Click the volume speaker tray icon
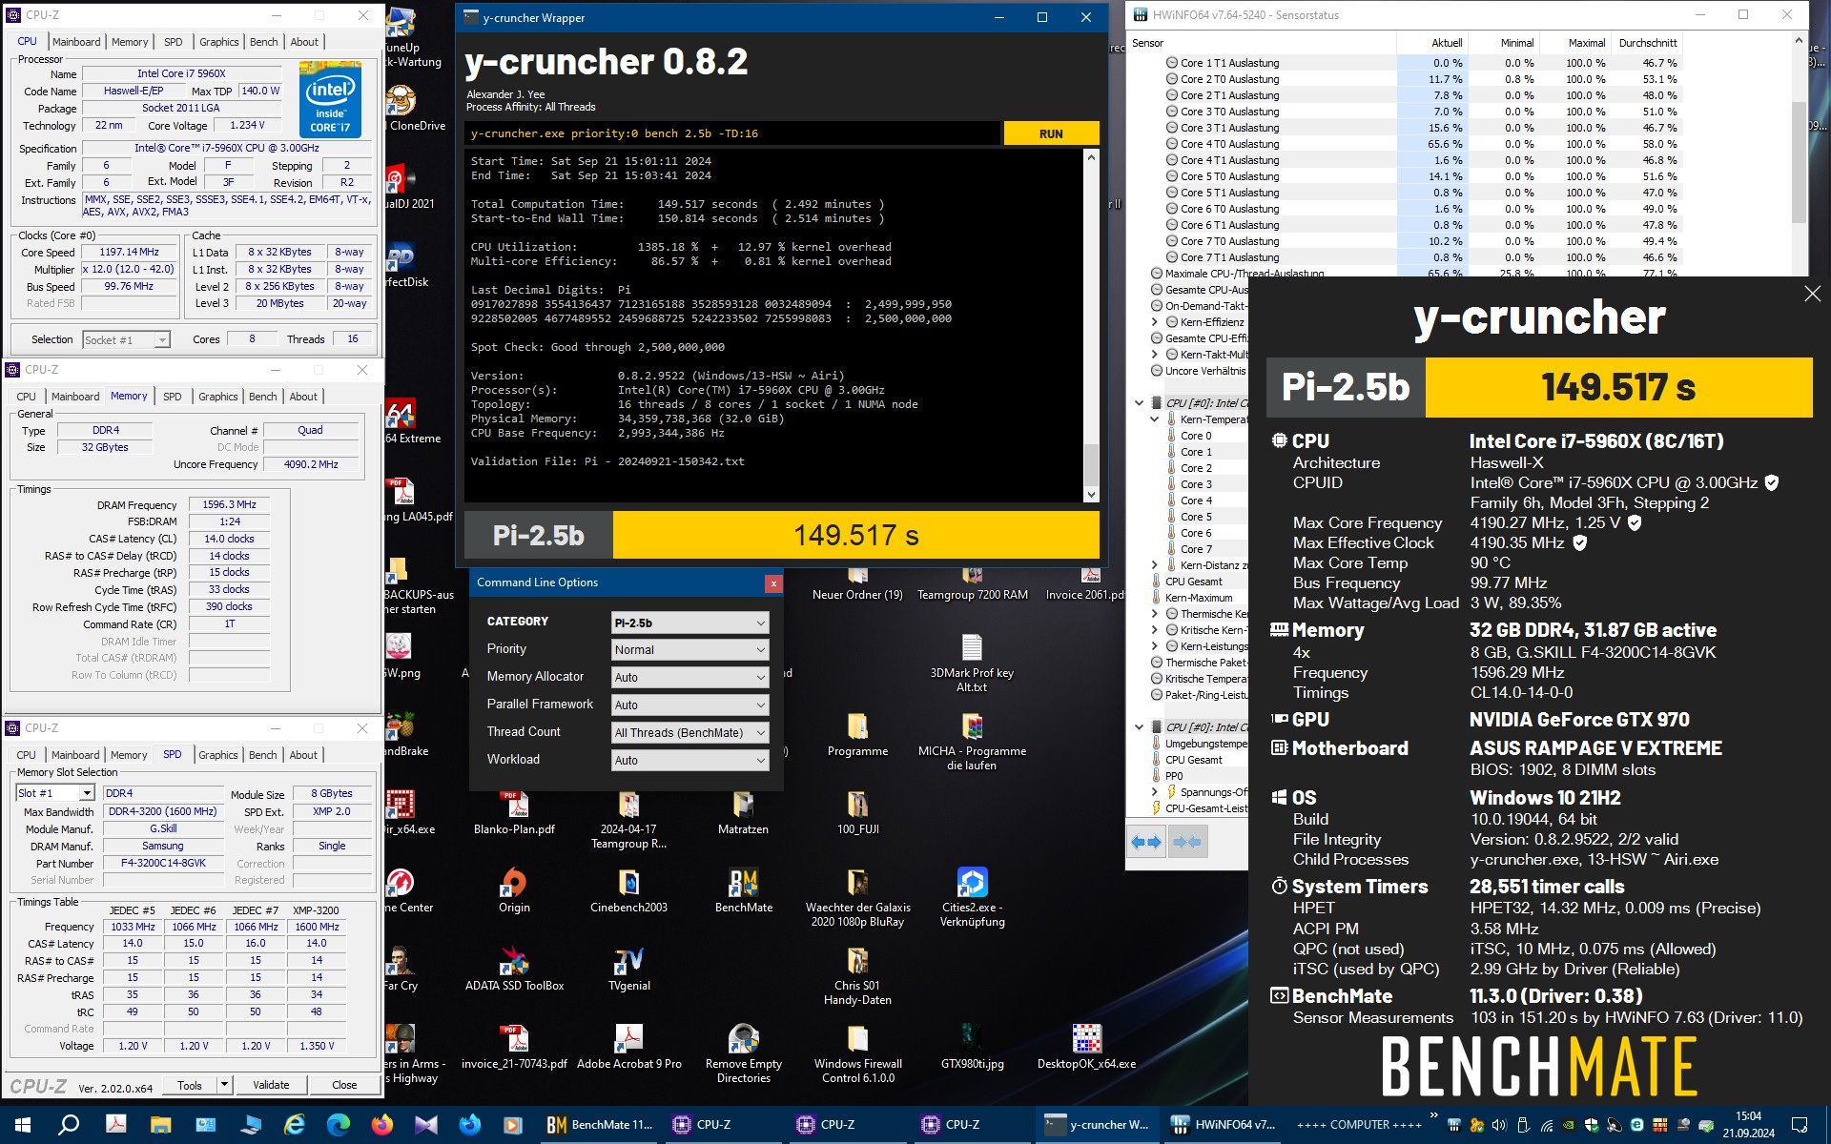The image size is (1831, 1144). pyautogui.click(x=1499, y=1125)
